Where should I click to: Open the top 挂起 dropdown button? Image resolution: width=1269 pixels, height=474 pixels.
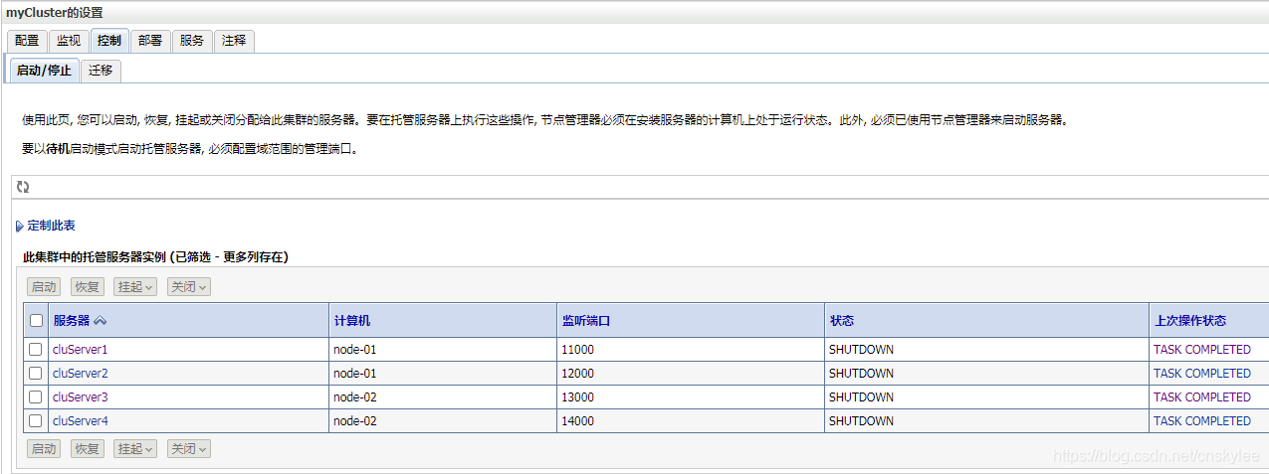tap(135, 286)
